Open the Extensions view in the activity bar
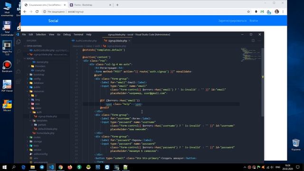This screenshot has height=171, width=304. point(19,82)
